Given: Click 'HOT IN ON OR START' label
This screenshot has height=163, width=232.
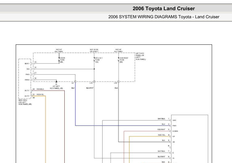Looking at the screenshot, I should 94,51.
